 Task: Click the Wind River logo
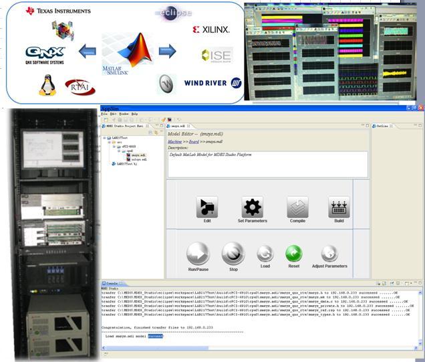click(x=212, y=83)
